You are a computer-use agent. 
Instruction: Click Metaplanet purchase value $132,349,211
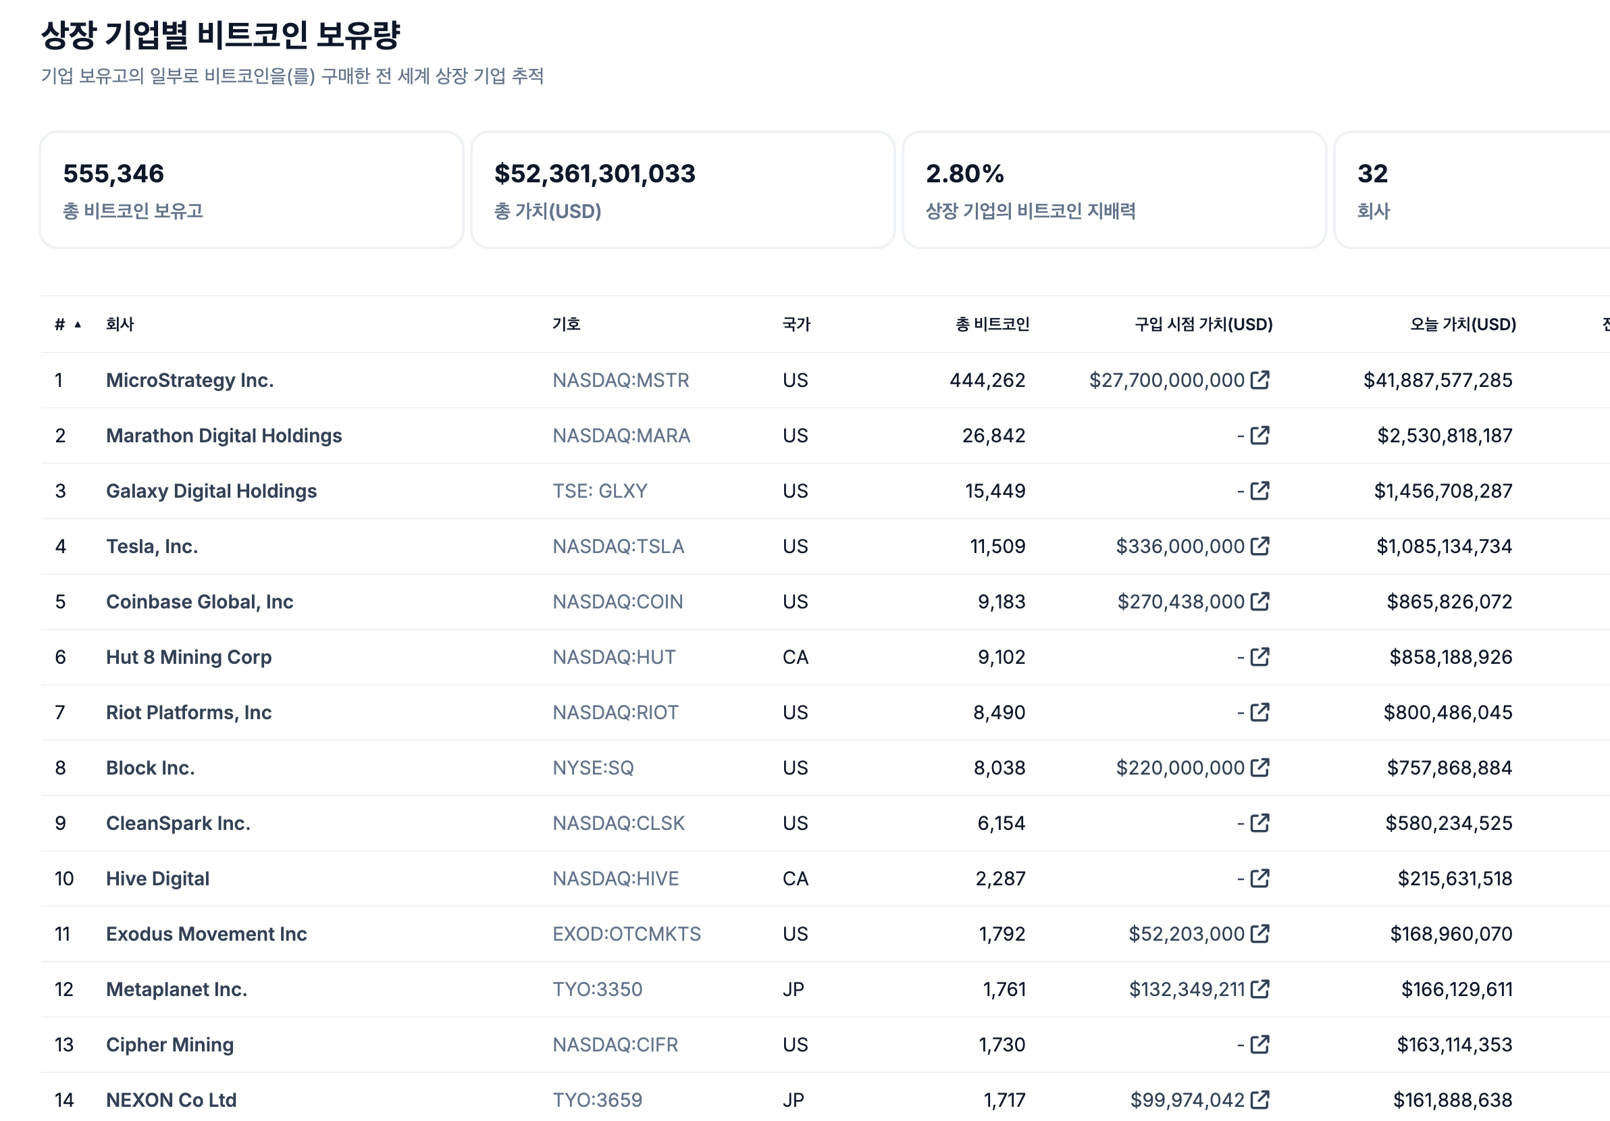1187,989
